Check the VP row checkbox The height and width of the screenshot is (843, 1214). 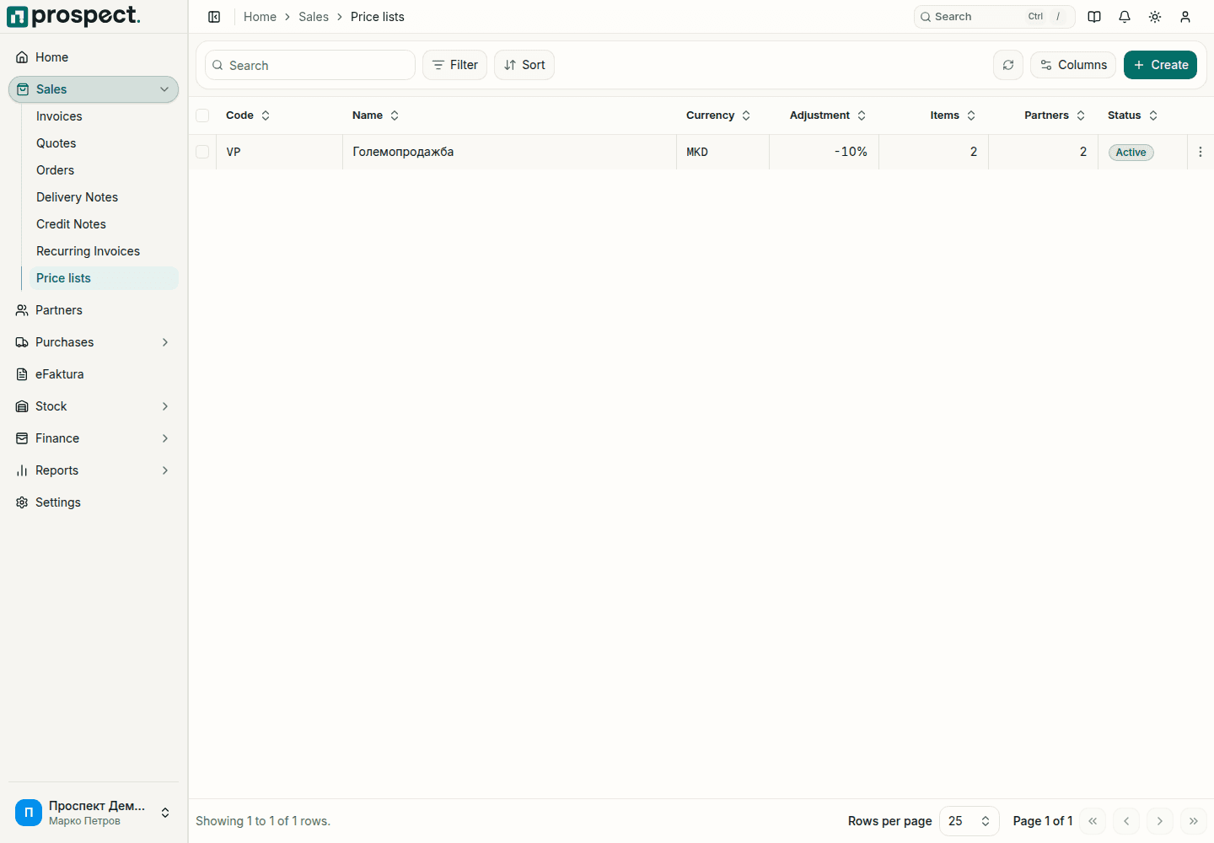coord(202,152)
